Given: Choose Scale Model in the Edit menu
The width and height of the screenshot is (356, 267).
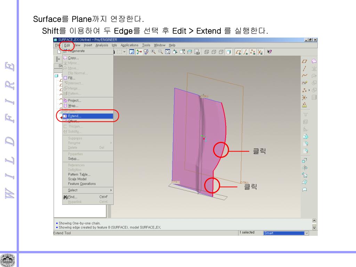Looking at the screenshot, I should [88, 179].
